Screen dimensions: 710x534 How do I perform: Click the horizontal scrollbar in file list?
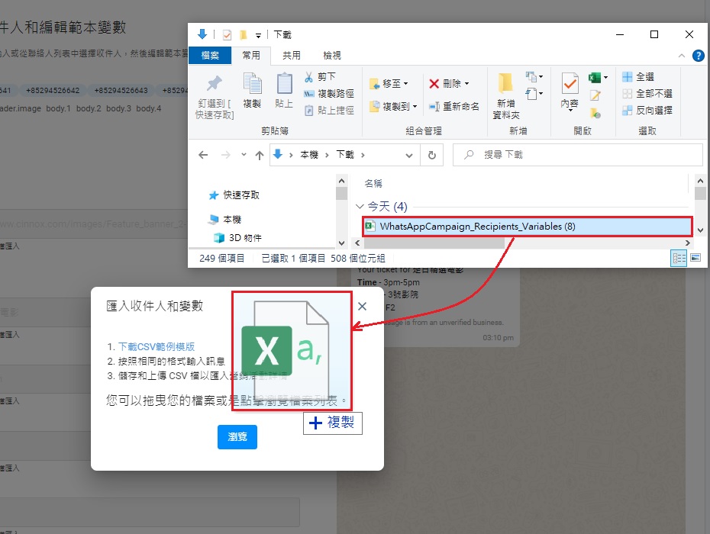click(x=434, y=243)
